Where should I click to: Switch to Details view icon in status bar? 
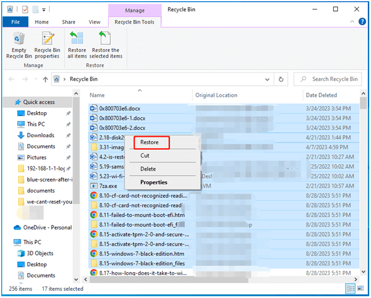(350, 289)
